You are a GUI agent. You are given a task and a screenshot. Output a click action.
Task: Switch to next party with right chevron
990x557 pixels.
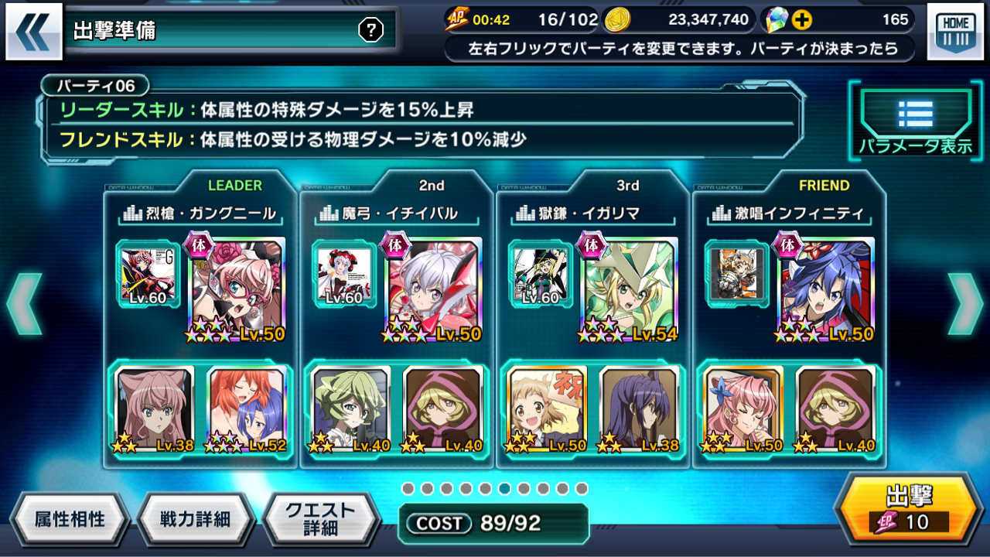pyautogui.click(x=966, y=303)
